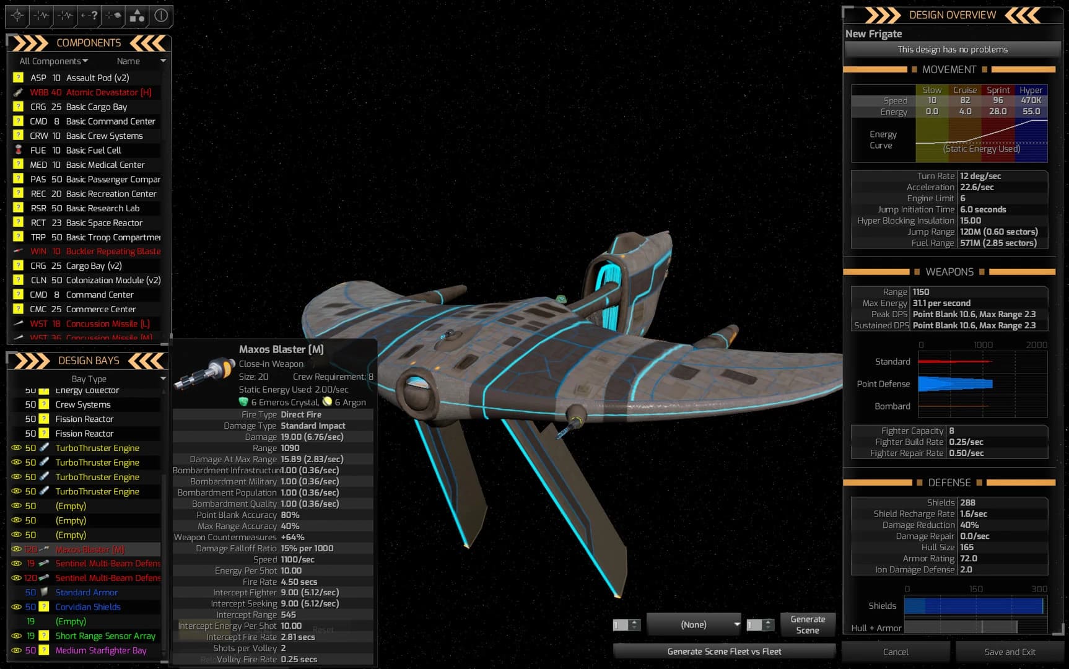Click the Maxos Blaster weapon icon in Design Bays
Image resolution: width=1069 pixels, height=669 pixels.
click(43, 549)
